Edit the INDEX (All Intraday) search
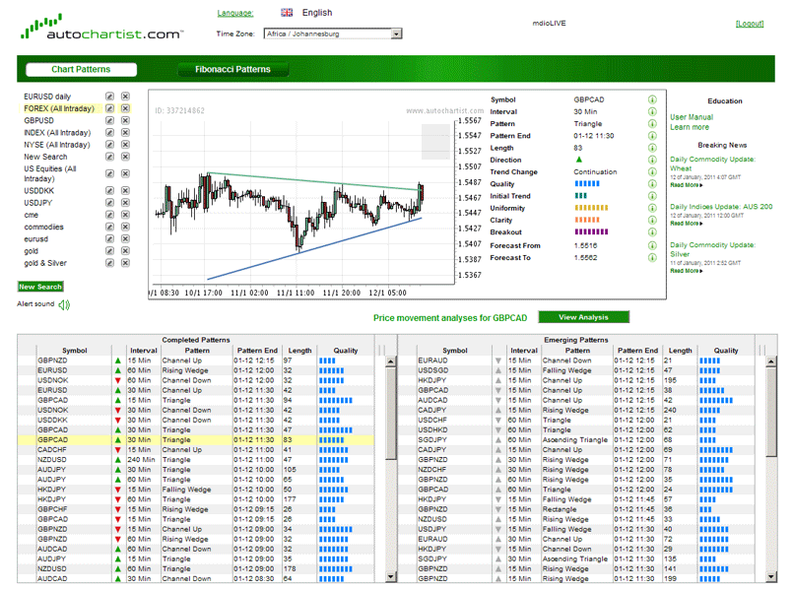This screenshot has width=792, height=591. [x=109, y=133]
